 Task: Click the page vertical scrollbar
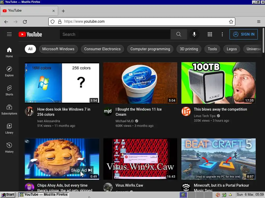(x=263, y=40)
